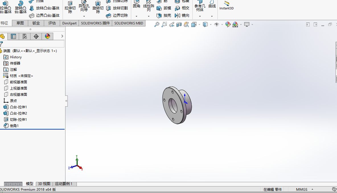Viewport: 337px width, 193px height.
Task: Open the SOLIDWORKS MBD tab
Action: pos(129,23)
